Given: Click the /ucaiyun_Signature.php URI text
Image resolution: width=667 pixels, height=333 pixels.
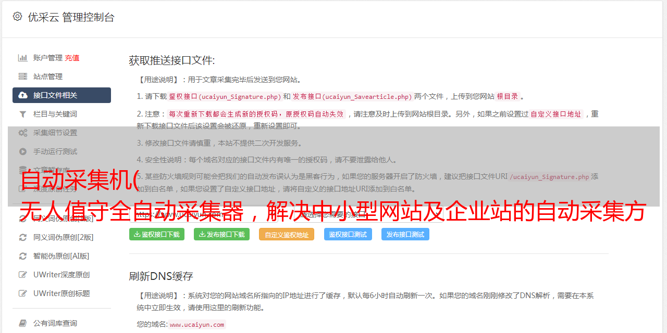Looking at the screenshot, I should (x=549, y=177).
